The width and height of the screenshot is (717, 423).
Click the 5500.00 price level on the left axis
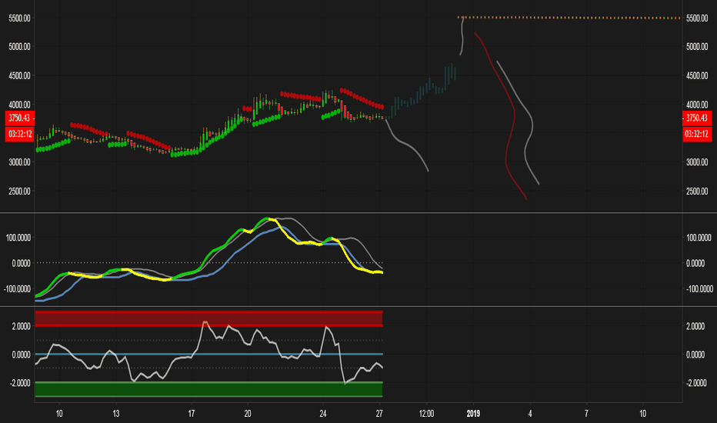[19, 18]
